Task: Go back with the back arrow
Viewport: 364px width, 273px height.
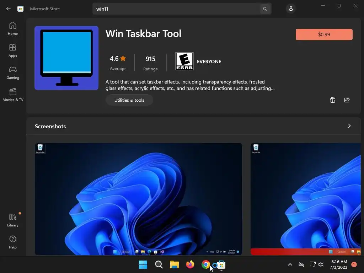Action: point(9,9)
